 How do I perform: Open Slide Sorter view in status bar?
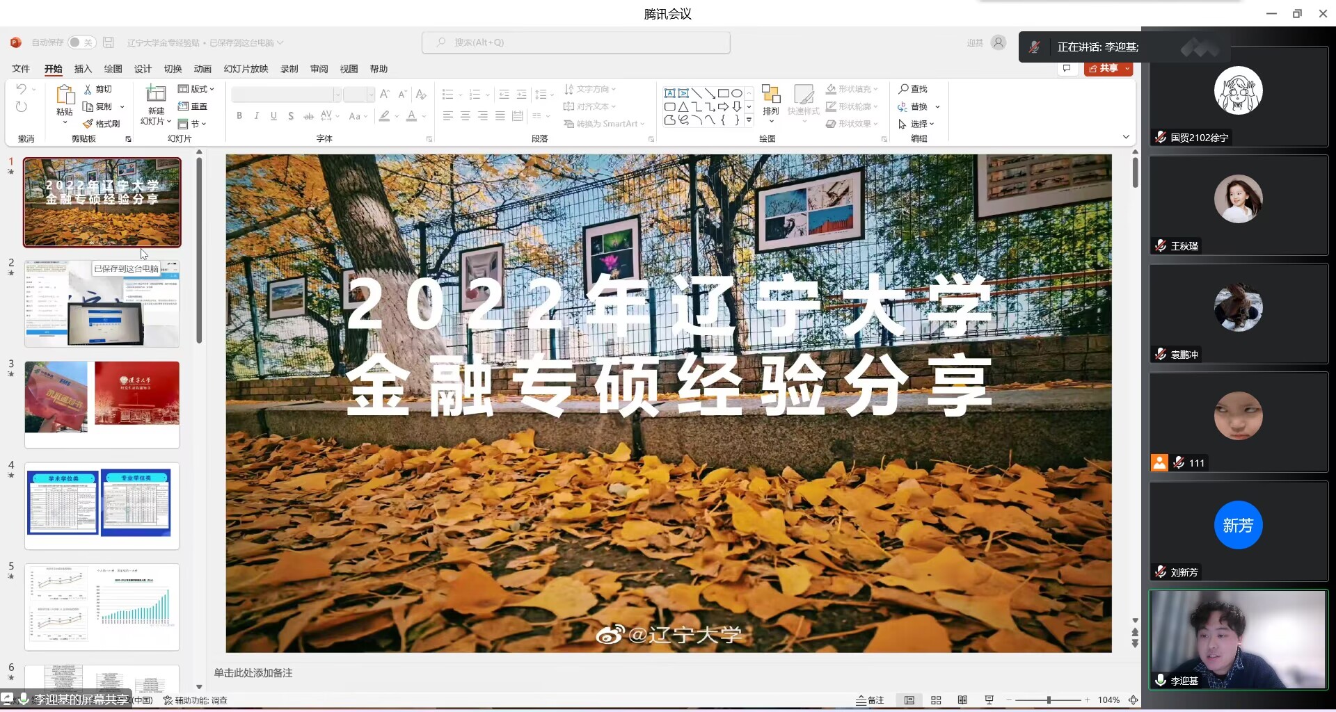936,700
